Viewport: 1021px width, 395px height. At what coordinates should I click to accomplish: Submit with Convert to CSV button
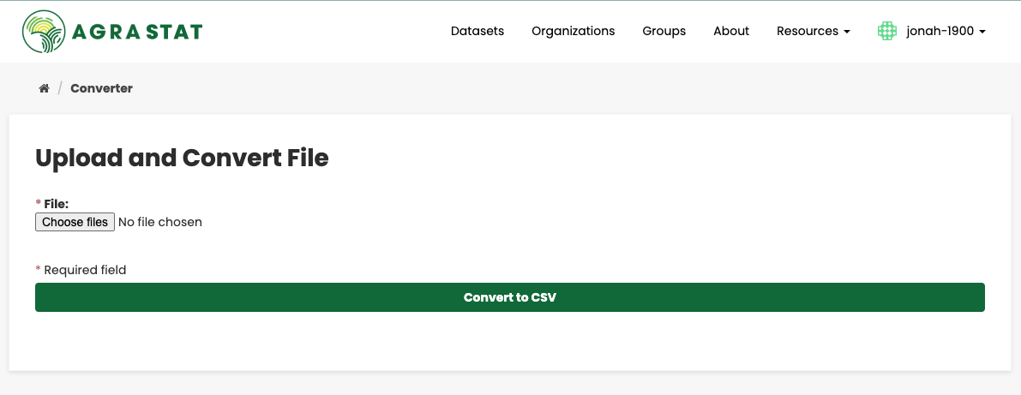(510, 297)
